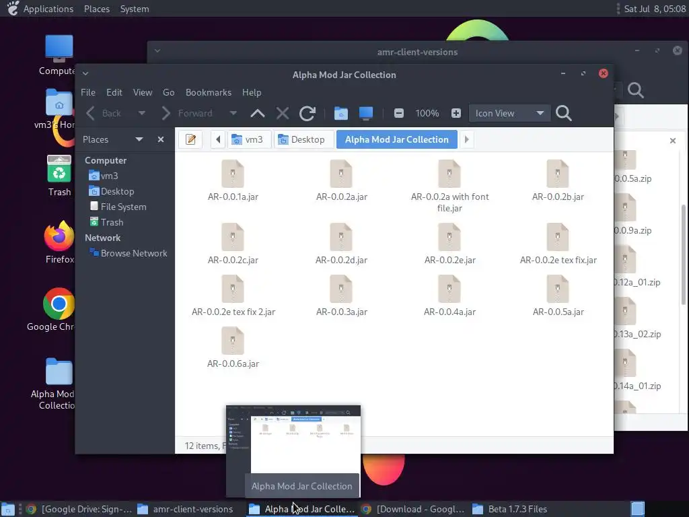This screenshot has width=689, height=517.
Task: Select the AR-0.0.4a.jar file
Action: (x=449, y=296)
